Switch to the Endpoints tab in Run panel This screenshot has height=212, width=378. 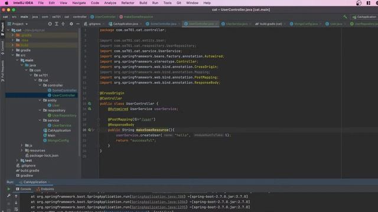(45, 189)
